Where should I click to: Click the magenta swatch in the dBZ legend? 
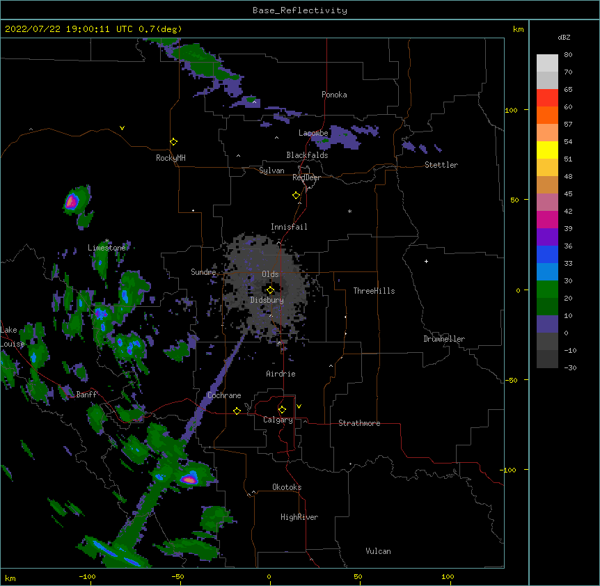click(x=547, y=220)
